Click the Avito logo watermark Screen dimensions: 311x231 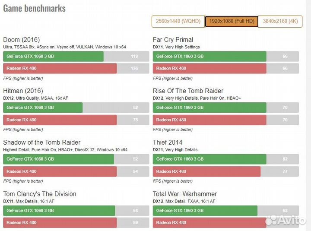pyautogui.click(x=286, y=220)
